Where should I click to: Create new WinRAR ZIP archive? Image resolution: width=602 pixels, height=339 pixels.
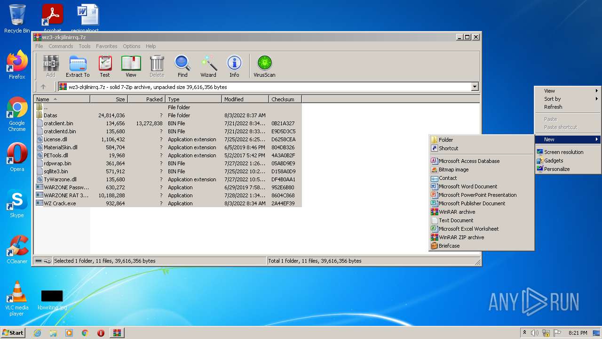[482, 237]
